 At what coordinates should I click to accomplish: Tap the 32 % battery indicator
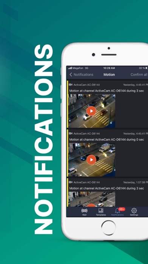point(143,68)
